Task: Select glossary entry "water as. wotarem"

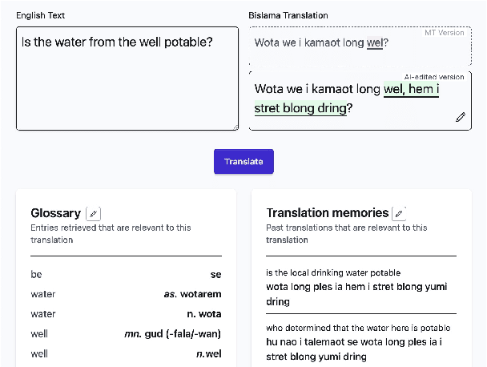Action: pyautogui.click(x=126, y=294)
